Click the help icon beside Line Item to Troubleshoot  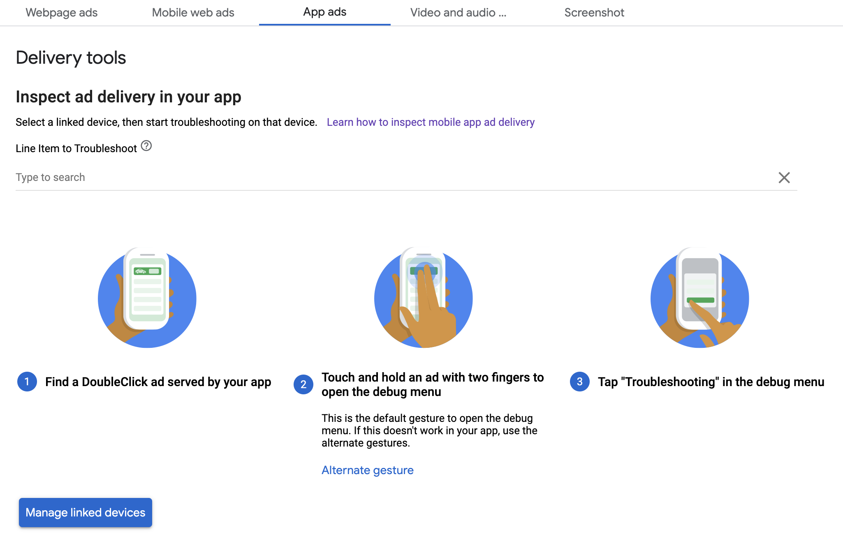[x=146, y=146]
